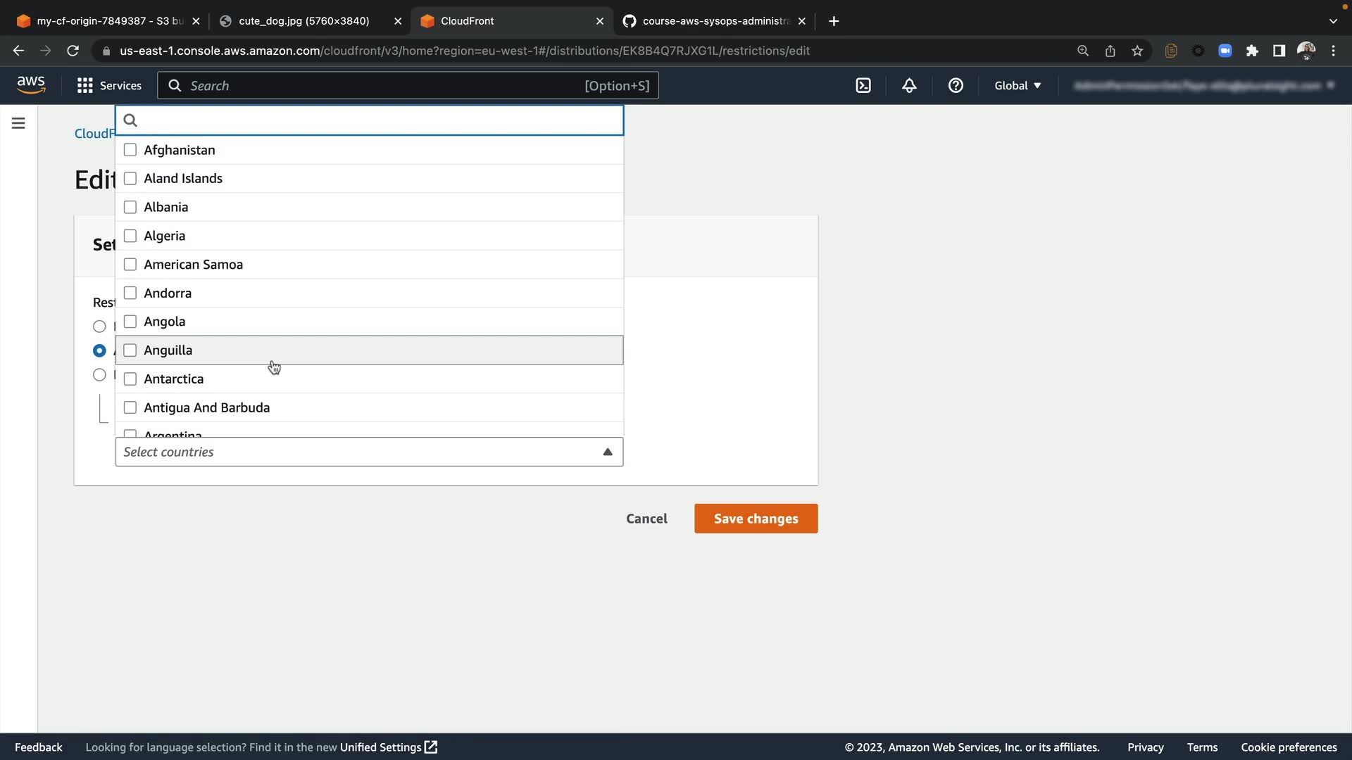Viewport: 1352px width, 760px height.
Task: Go to the AWS logo home
Action: click(x=31, y=84)
